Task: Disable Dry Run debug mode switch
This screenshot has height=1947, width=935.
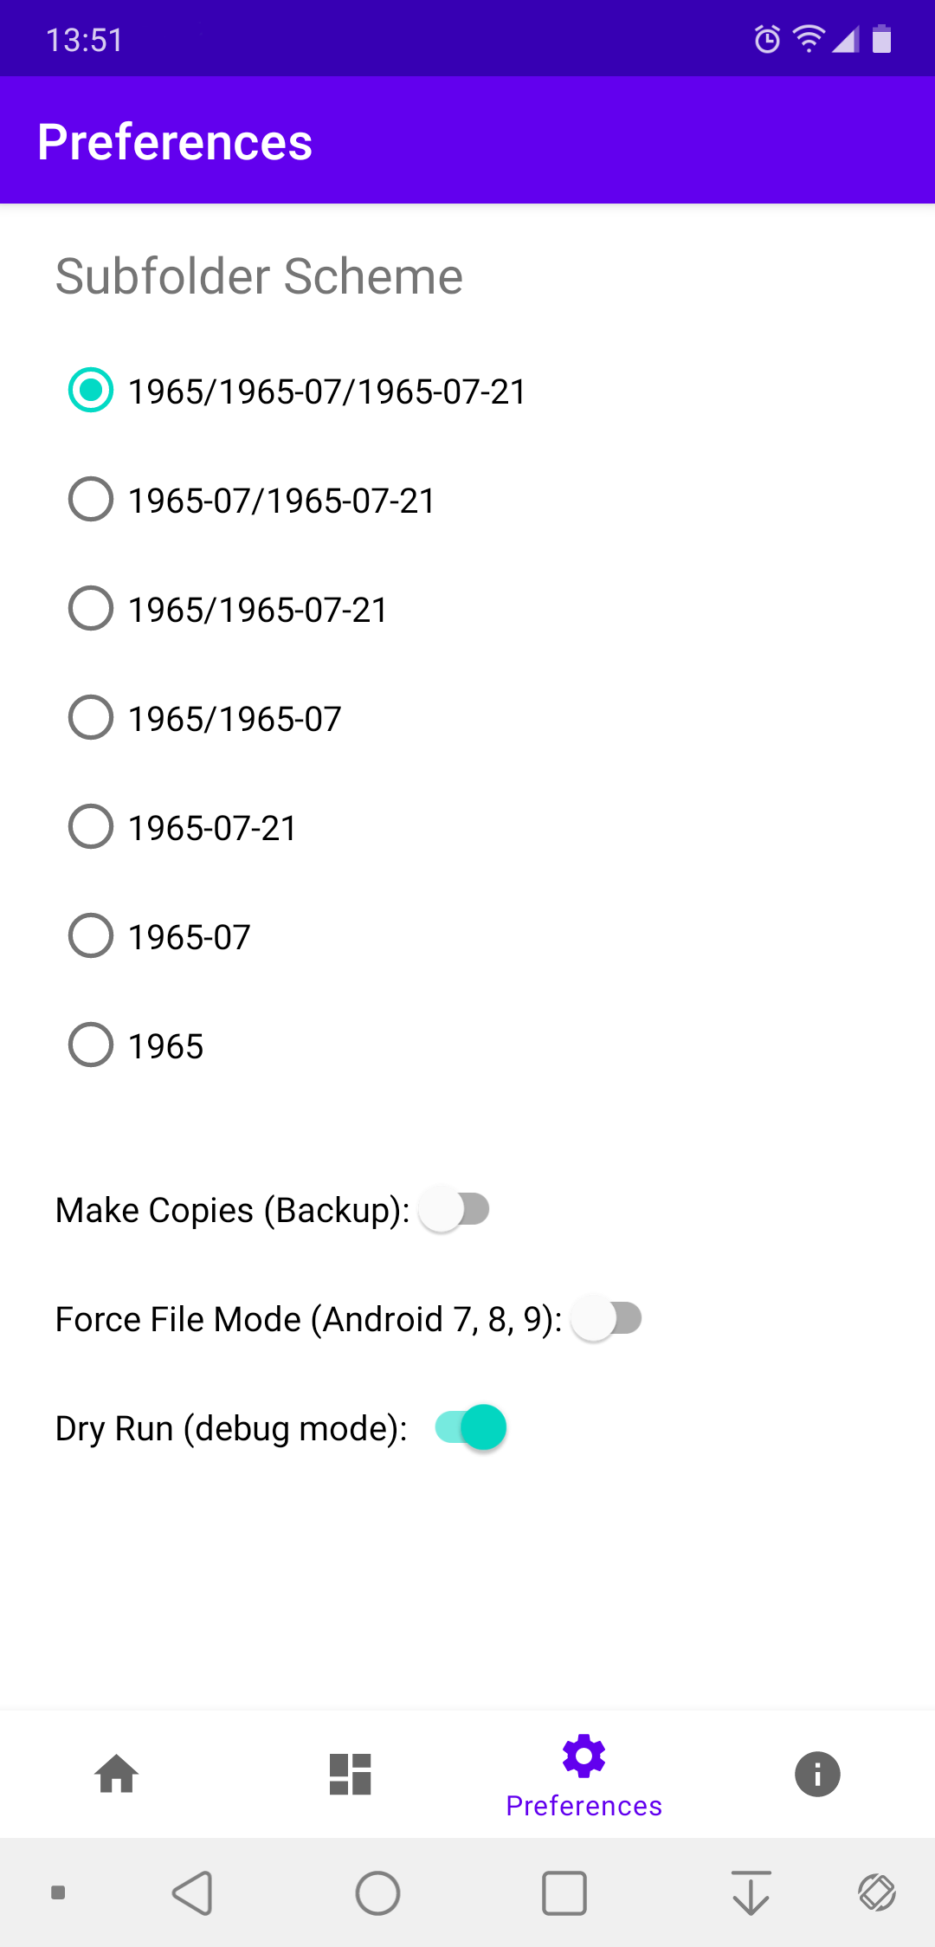Action: click(471, 1427)
